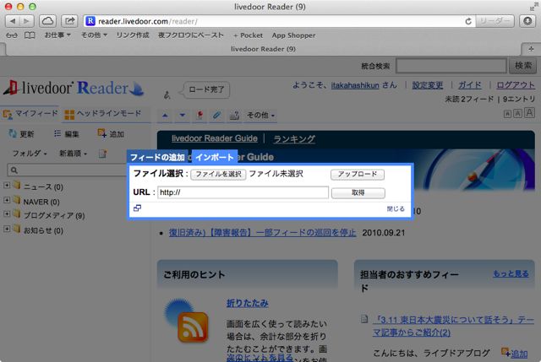Open the 設定変更 link
The width and height of the screenshot is (541, 362).
point(428,85)
